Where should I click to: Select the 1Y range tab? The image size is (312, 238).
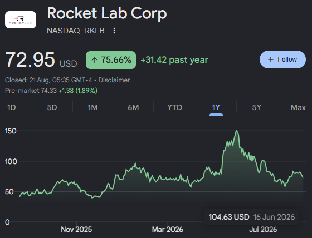tap(216, 107)
